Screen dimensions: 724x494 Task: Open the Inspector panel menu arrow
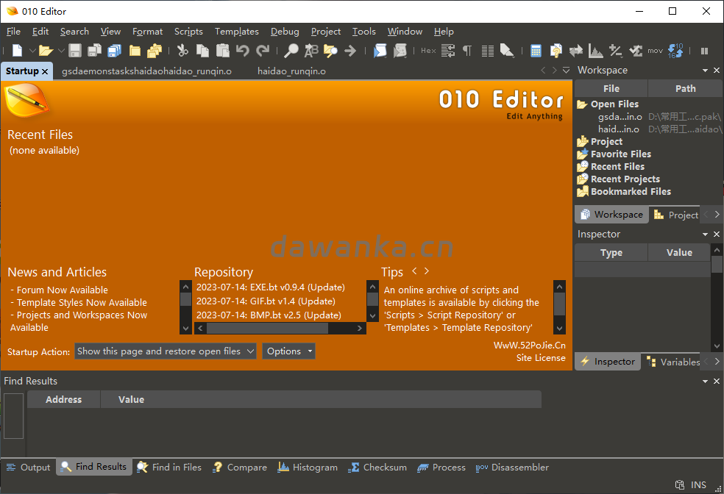point(705,235)
